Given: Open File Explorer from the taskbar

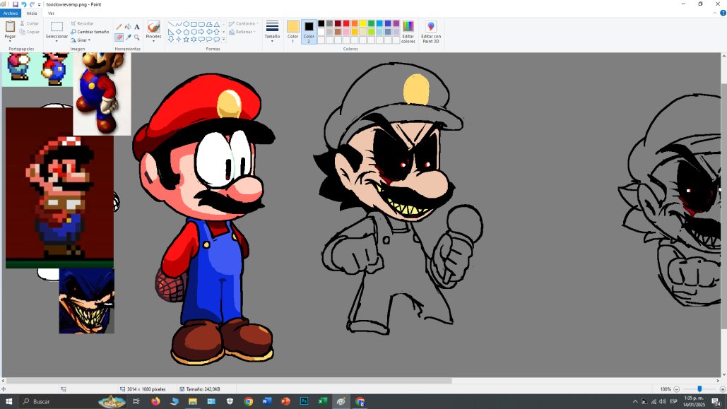Looking at the screenshot, I should point(192,401).
